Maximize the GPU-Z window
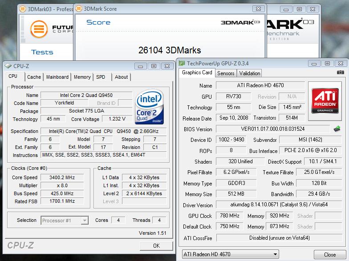This screenshot has height=261, width=349. pyautogui.click(x=327, y=64)
